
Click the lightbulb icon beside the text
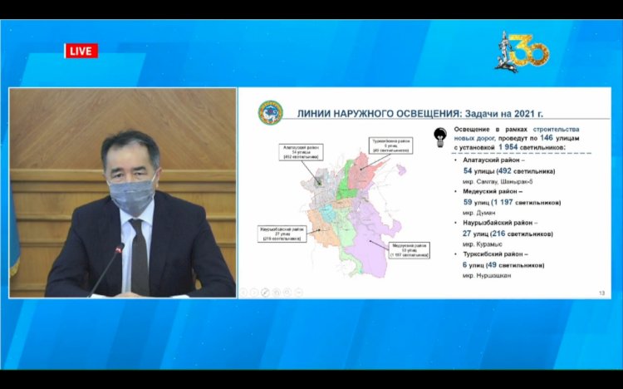click(440, 138)
